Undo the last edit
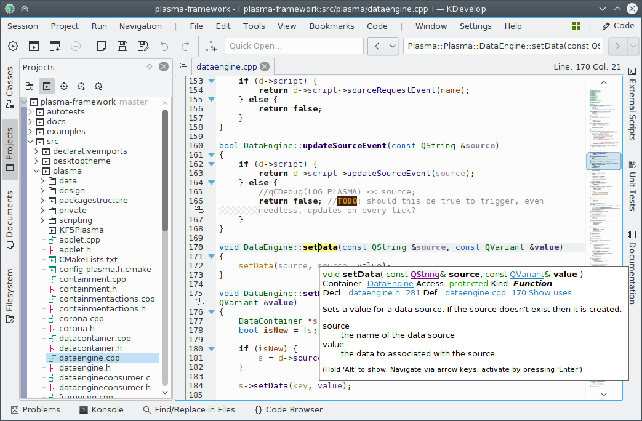 coord(164,46)
